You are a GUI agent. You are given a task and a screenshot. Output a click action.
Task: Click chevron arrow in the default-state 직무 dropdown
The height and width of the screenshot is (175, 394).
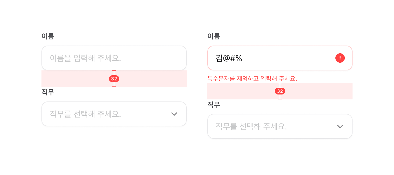coord(174,114)
